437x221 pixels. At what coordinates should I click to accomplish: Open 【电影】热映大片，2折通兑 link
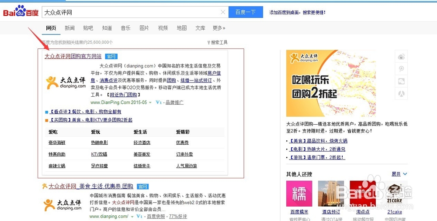(x=317, y=149)
